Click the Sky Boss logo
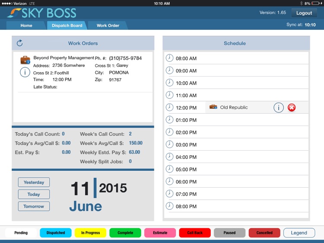This screenshot has width=324, height=243. click(42, 13)
